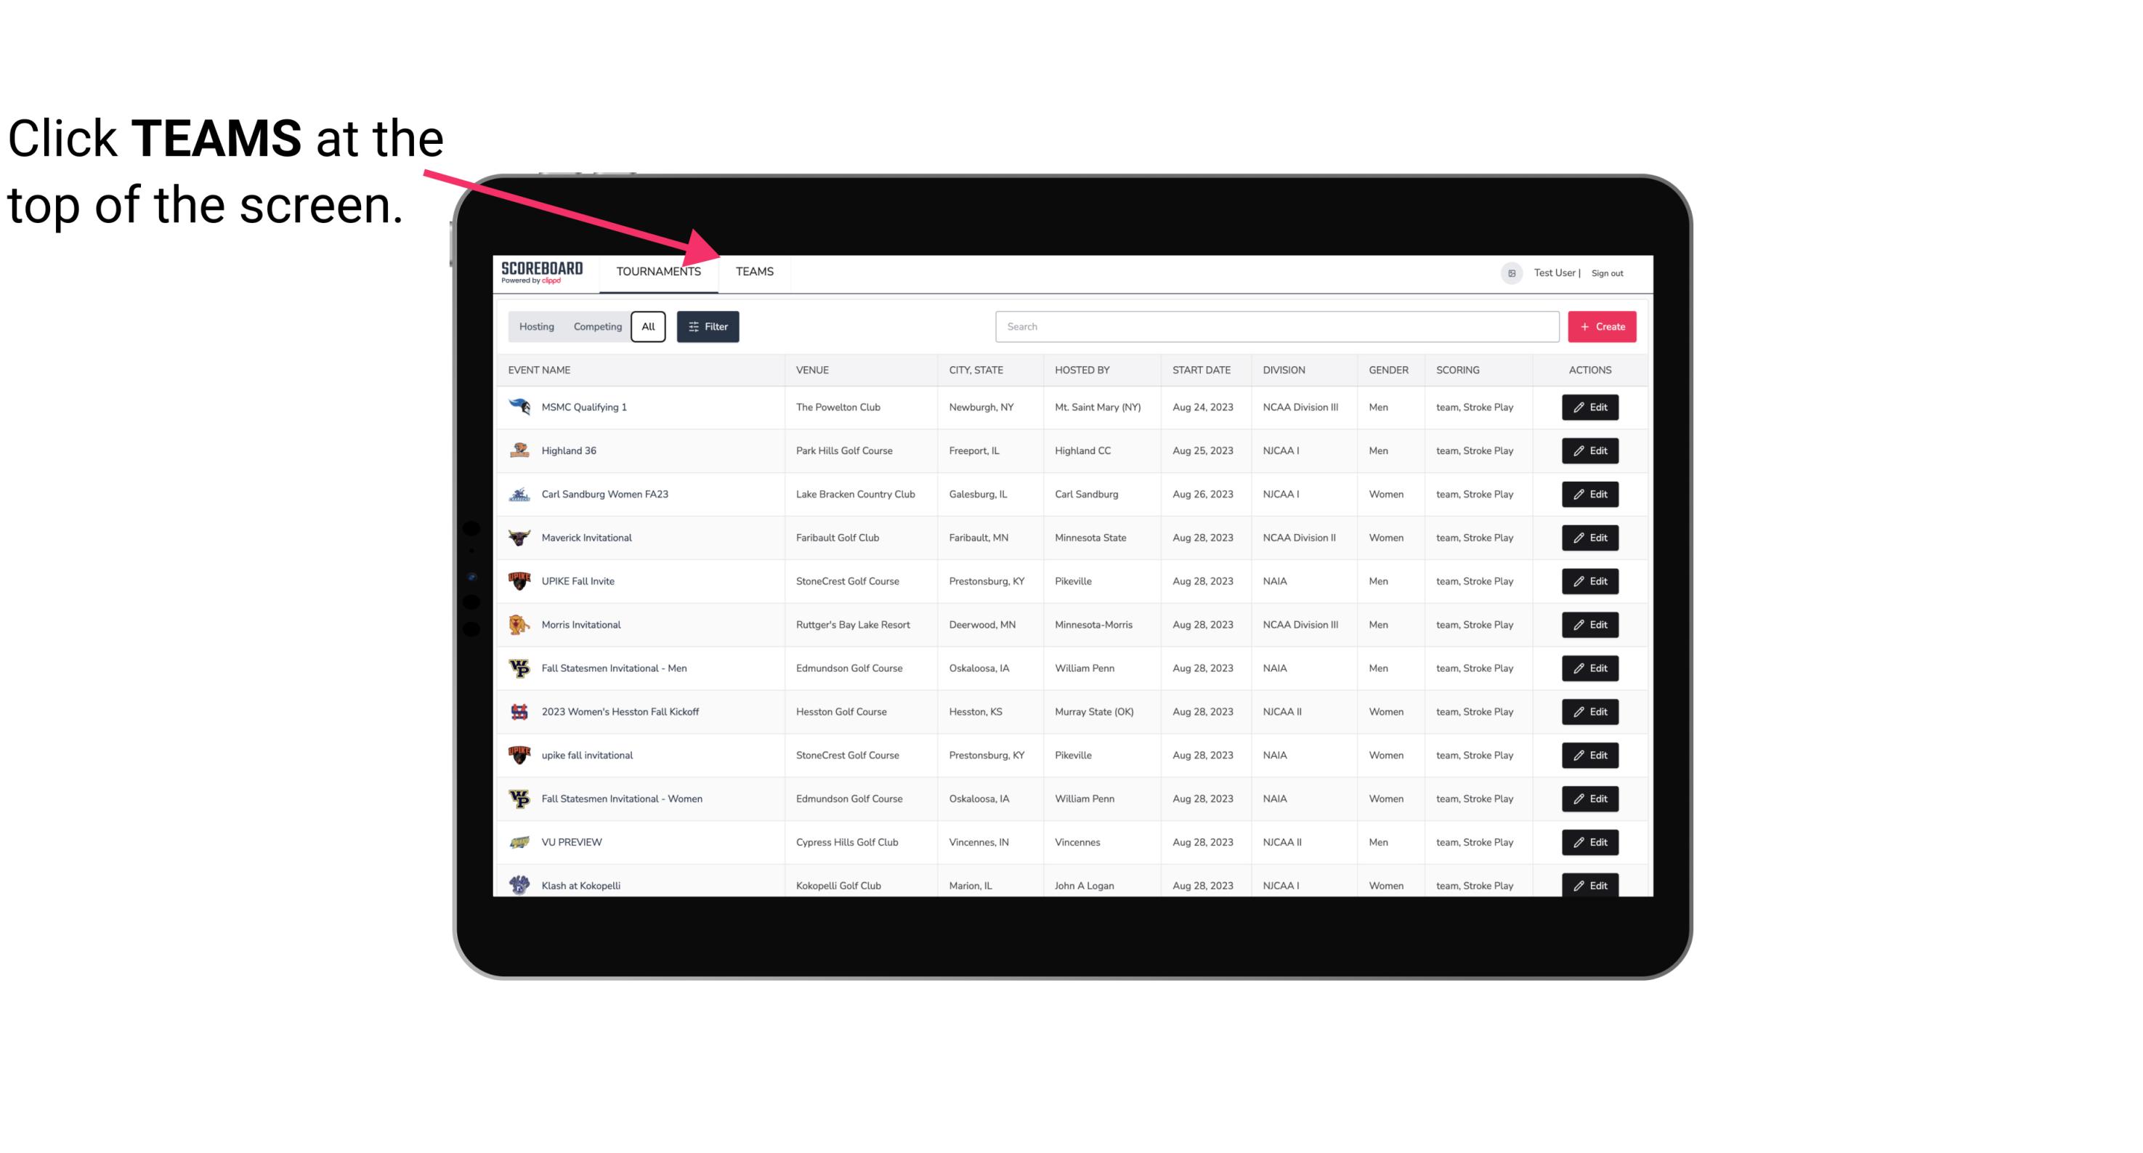Click the Edit icon for VU PREVIEW
The image size is (2143, 1153).
[x=1589, y=842]
